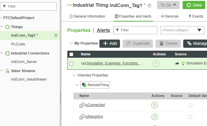Close the IndConn_Tag1 entry with X icon
This screenshot has height=126, width=207.
(x=56, y=35)
